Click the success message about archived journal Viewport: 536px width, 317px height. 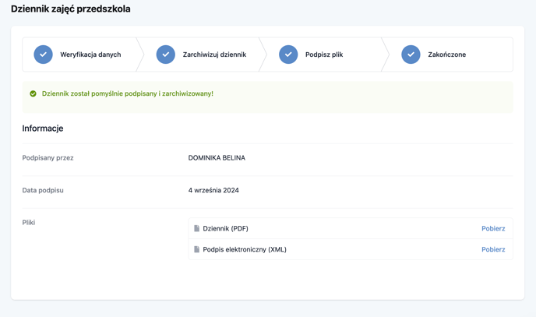click(128, 93)
